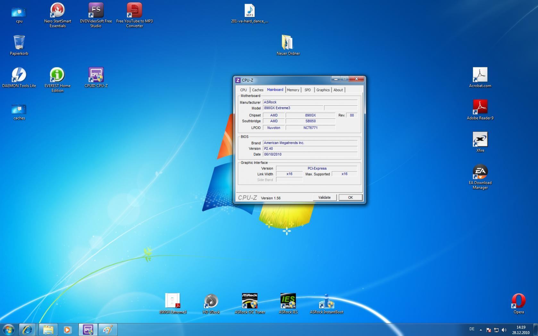Open the clock showing 14:19
The height and width of the screenshot is (336, 538).
(x=521, y=330)
